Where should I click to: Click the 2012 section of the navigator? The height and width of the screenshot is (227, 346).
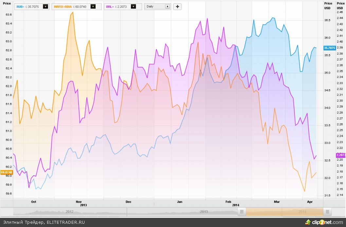coord(69,212)
